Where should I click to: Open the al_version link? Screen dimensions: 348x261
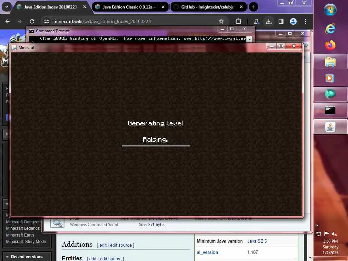[x=207, y=253]
